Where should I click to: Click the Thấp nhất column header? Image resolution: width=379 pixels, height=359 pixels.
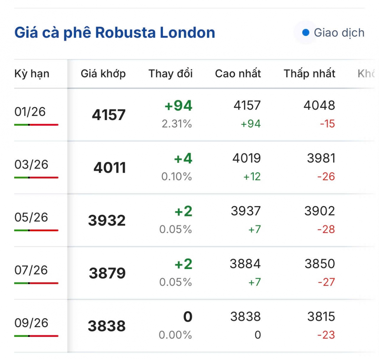point(309,74)
